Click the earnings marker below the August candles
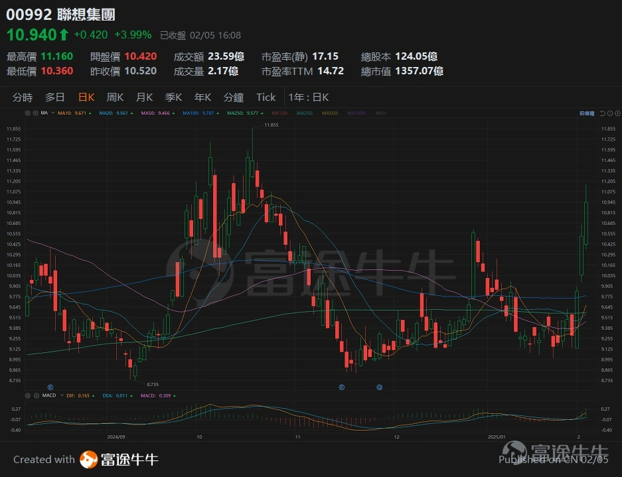Viewport: 622px width, 477px height. point(50,387)
